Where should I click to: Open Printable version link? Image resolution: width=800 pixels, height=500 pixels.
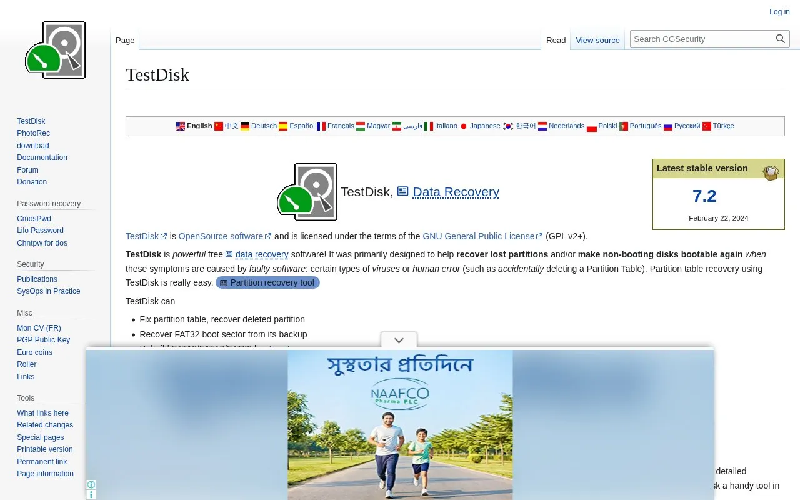pos(45,449)
